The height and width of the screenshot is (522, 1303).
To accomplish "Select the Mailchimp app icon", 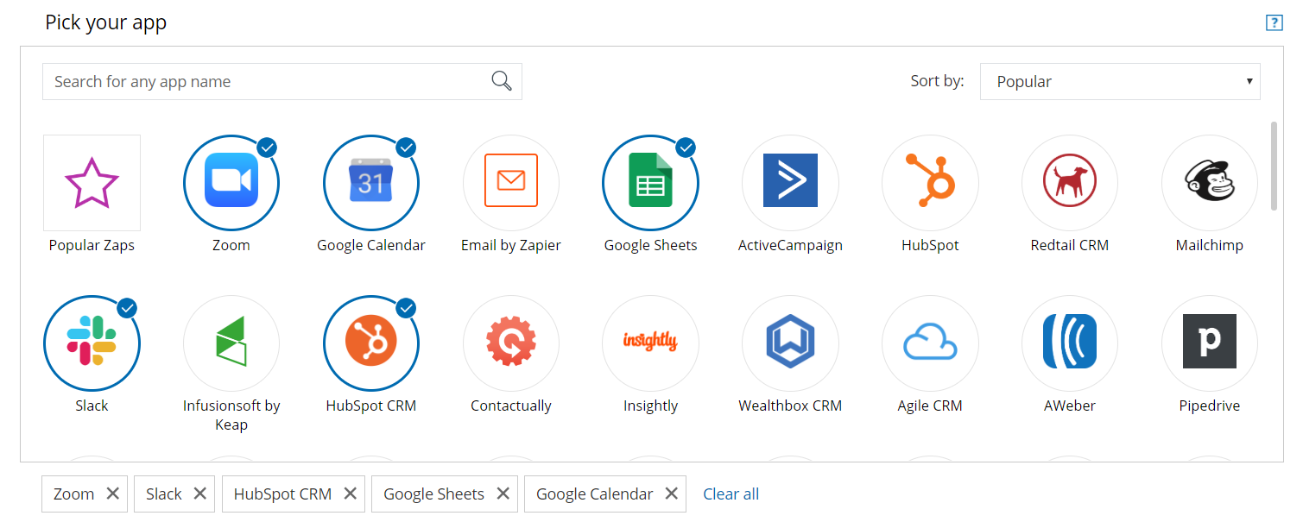I will click(x=1209, y=183).
